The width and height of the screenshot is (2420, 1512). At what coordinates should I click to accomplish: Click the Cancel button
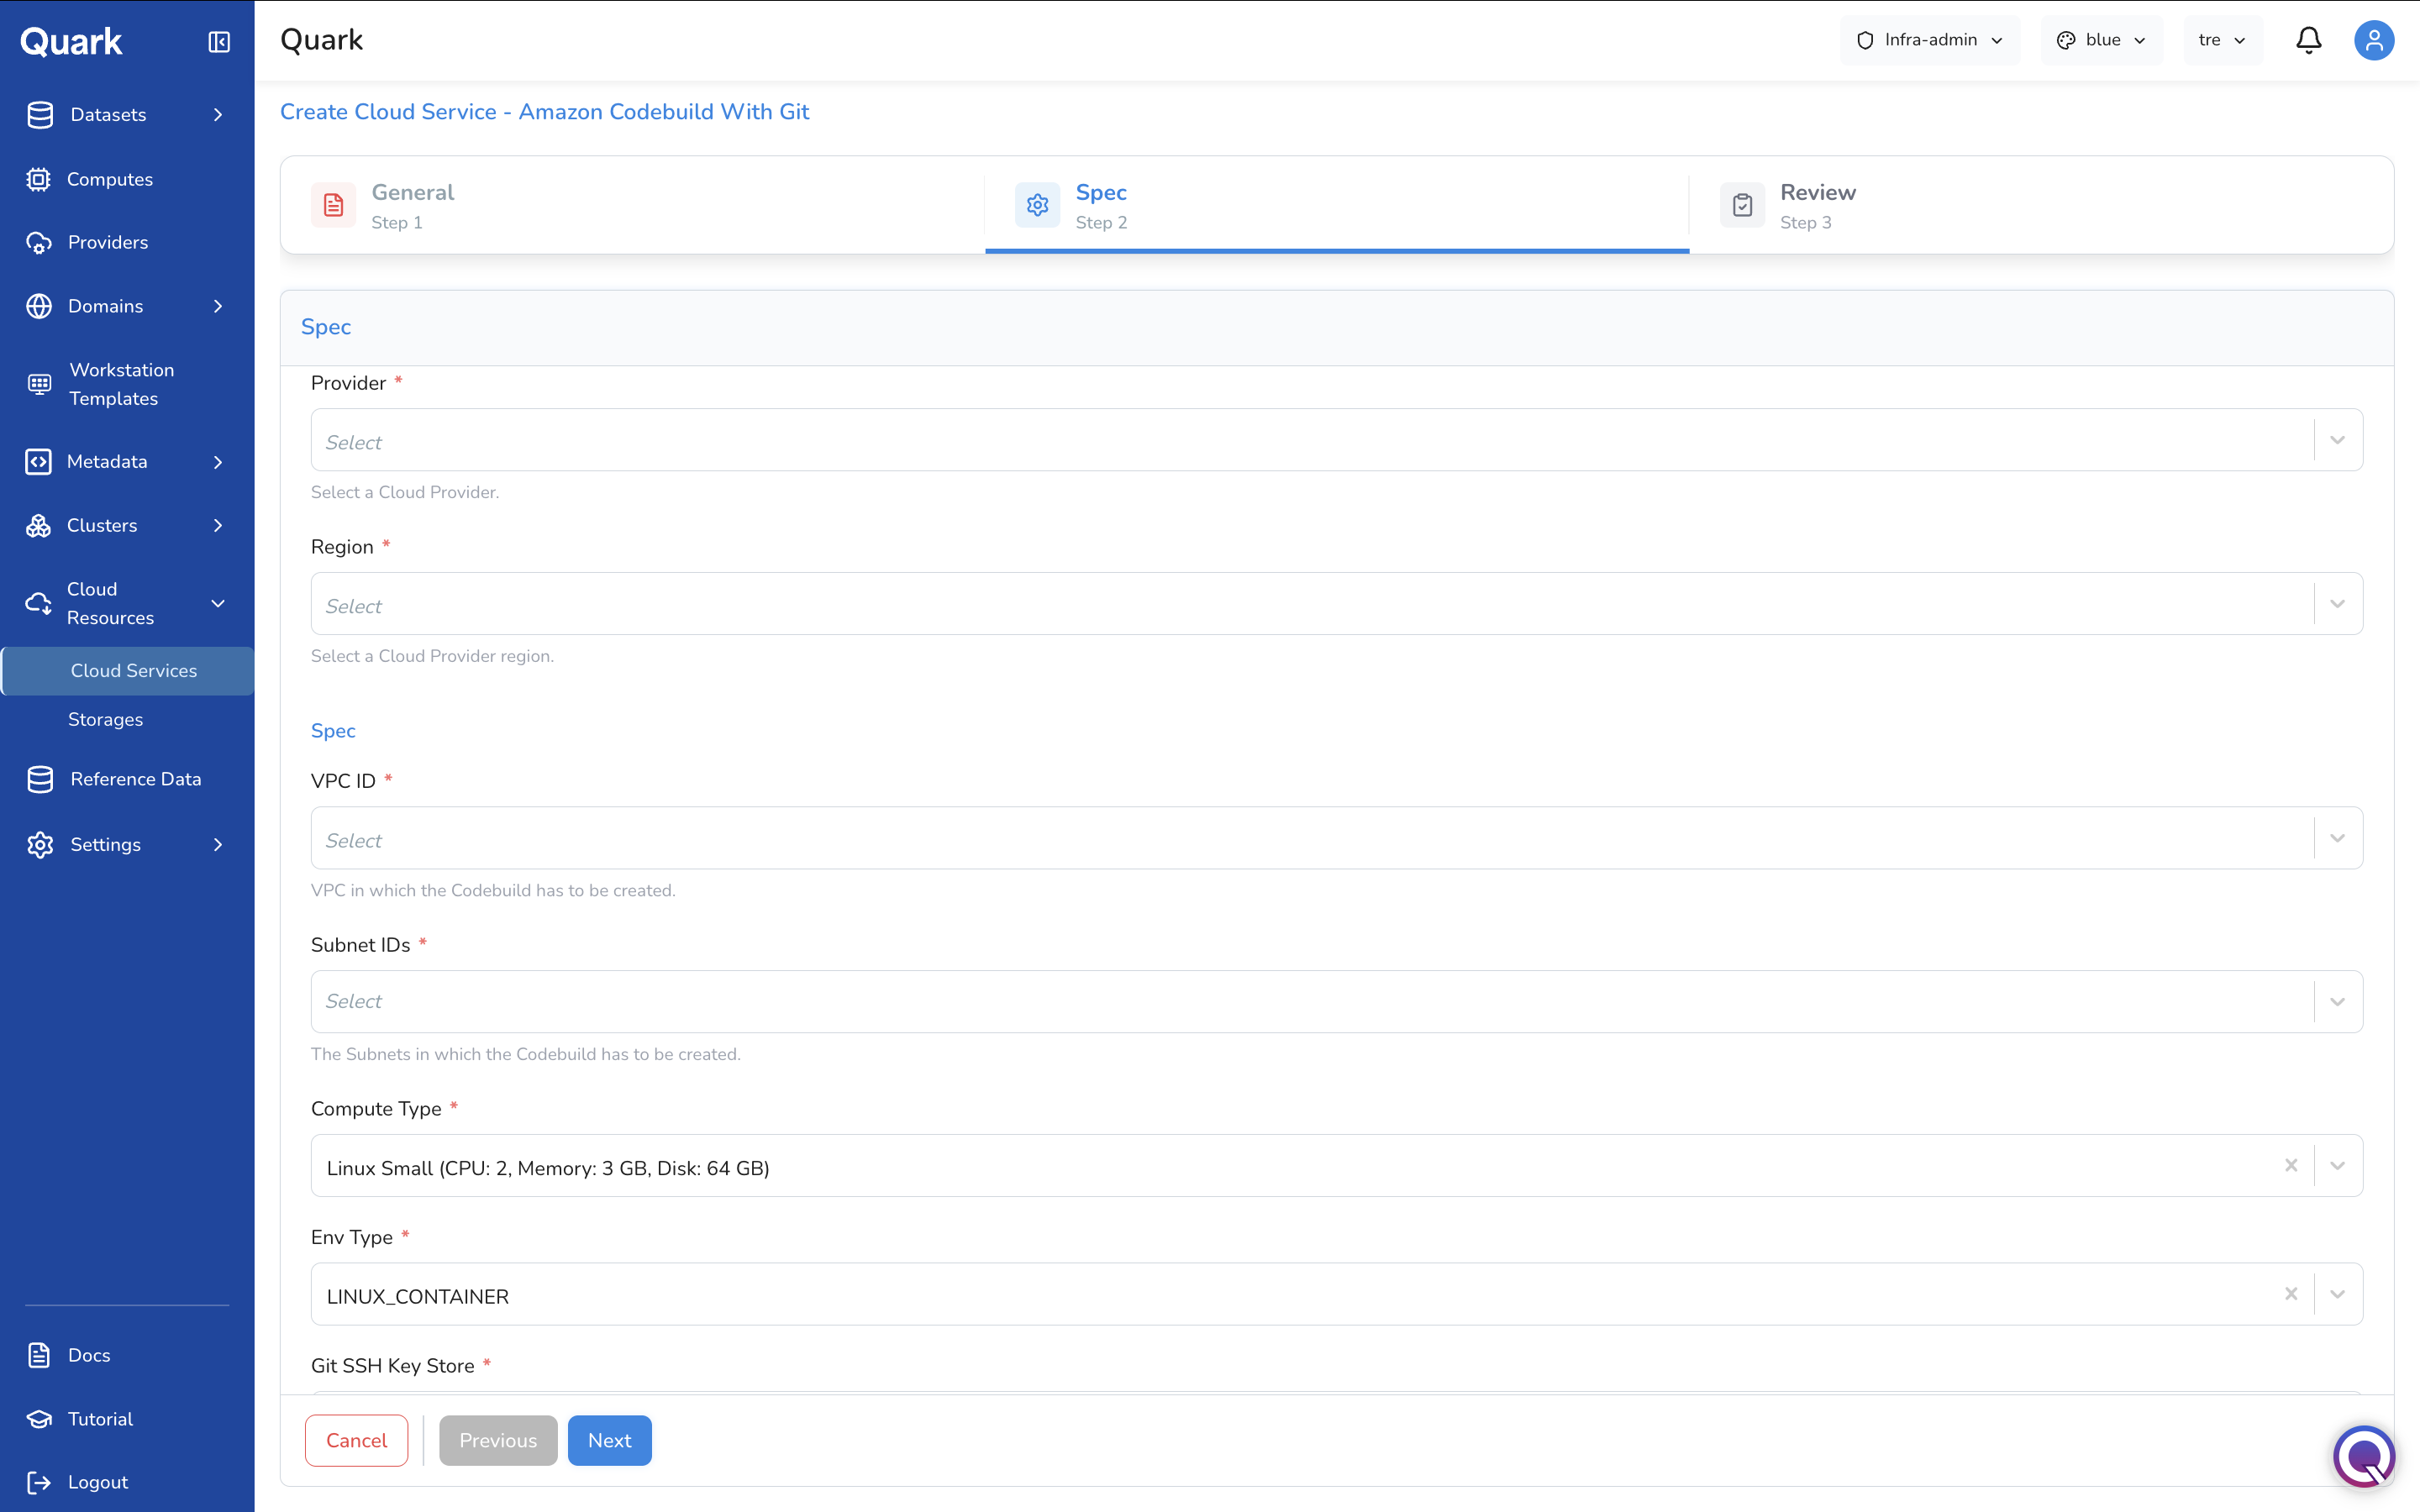pos(356,1440)
